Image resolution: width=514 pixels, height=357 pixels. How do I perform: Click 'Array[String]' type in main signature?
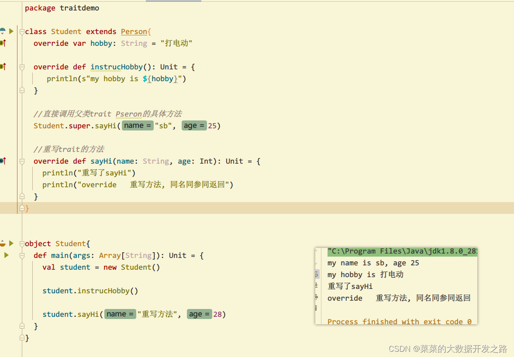127,255
